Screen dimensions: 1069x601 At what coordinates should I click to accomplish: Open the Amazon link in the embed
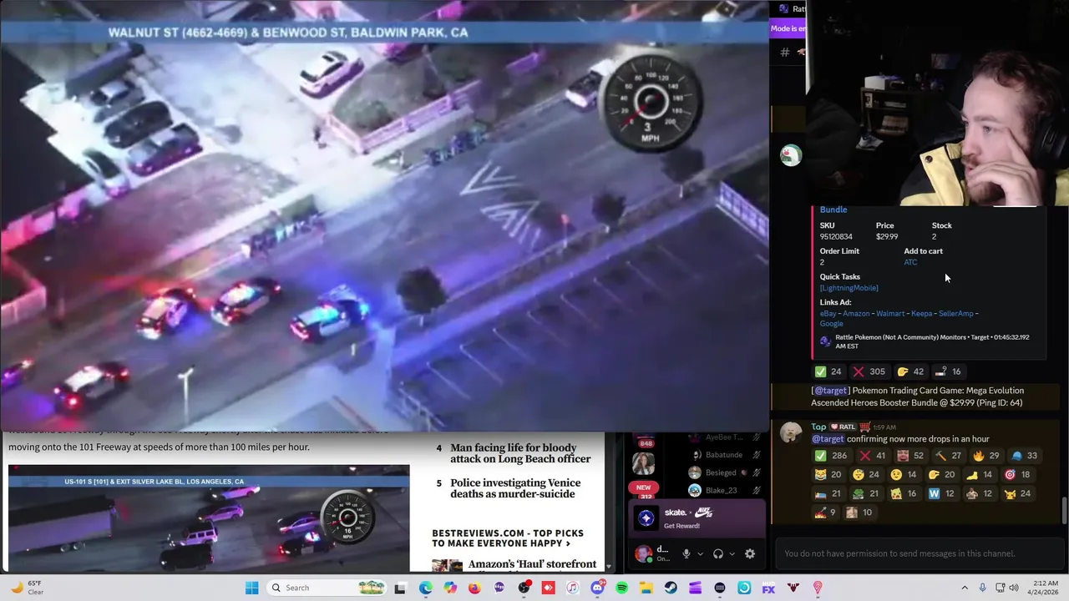click(856, 314)
